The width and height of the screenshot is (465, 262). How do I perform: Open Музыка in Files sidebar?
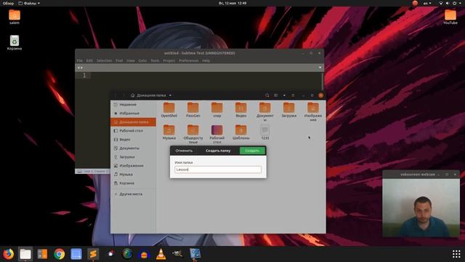(133, 175)
